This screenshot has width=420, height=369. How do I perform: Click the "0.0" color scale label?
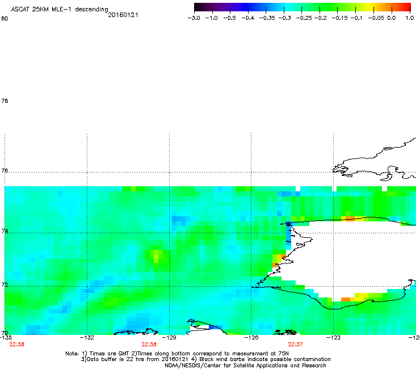click(x=392, y=18)
